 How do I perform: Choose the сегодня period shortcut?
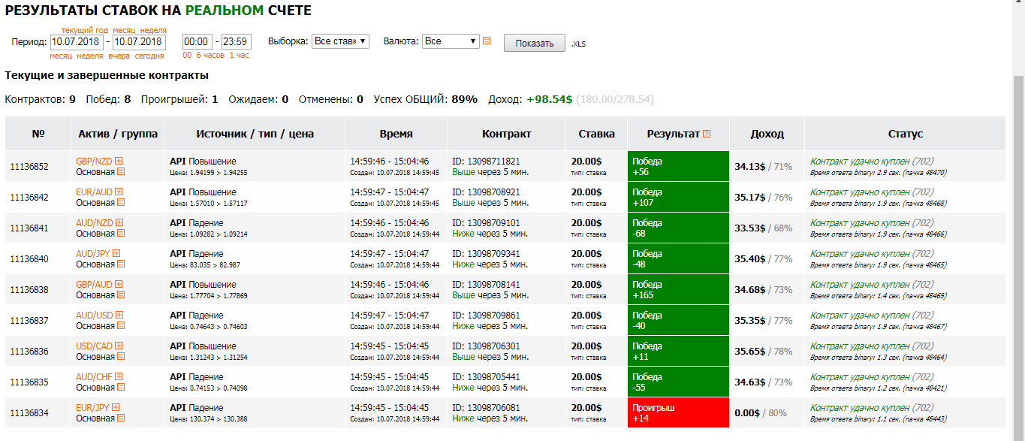tap(149, 56)
